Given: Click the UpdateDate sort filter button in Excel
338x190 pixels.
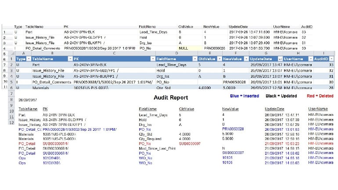Looking at the screenshot, I should click(x=280, y=59).
